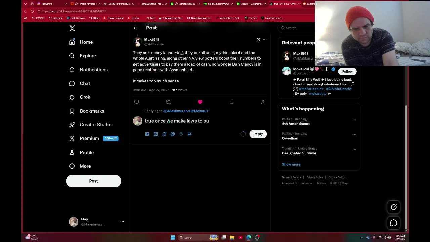The height and width of the screenshot is (242, 430).
Task: Open the @Mokaruii mention link
Action: tap(200, 111)
